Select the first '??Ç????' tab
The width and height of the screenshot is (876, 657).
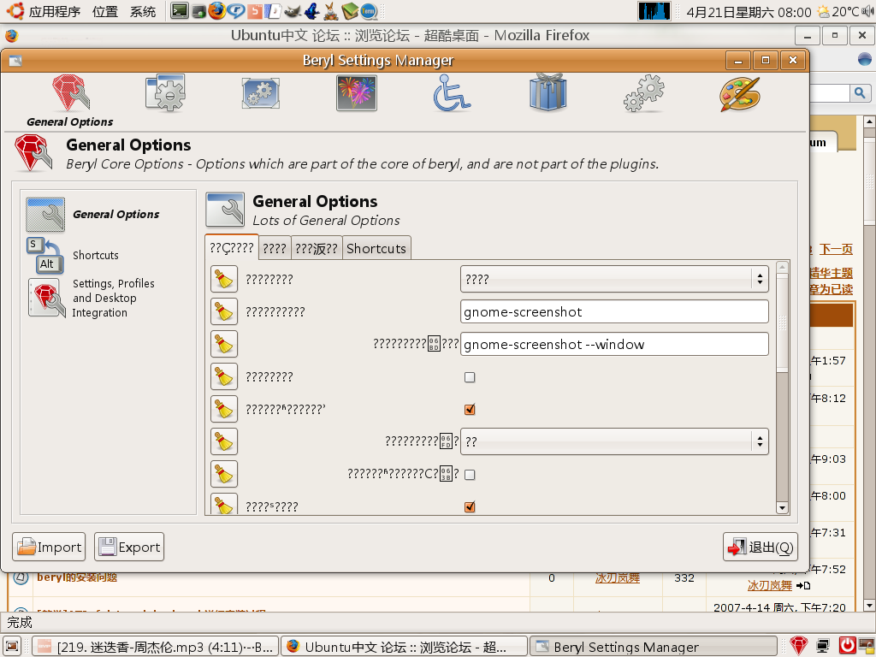coord(231,247)
